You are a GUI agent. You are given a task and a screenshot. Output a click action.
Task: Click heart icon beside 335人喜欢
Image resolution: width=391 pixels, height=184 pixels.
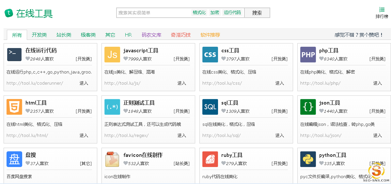click(321, 163)
